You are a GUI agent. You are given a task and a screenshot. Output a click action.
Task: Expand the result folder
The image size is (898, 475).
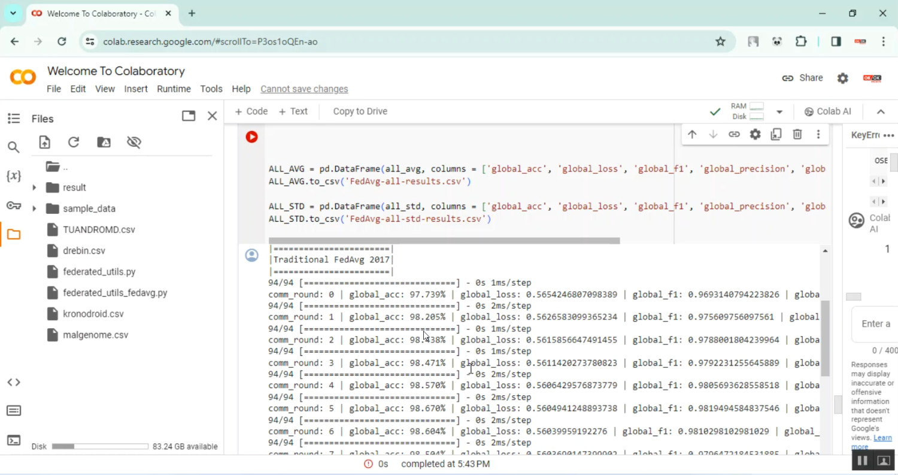coord(34,187)
